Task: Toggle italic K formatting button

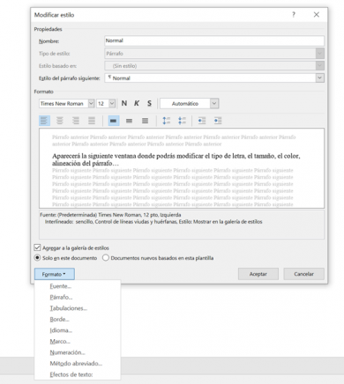Action: pos(137,103)
